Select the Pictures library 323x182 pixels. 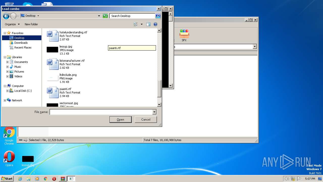click(x=19, y=72)
